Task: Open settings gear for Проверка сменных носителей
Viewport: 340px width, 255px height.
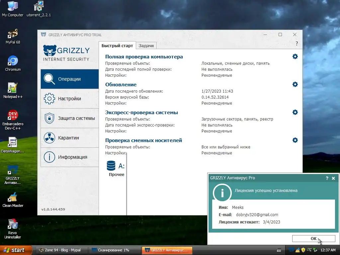Action: 295,140
